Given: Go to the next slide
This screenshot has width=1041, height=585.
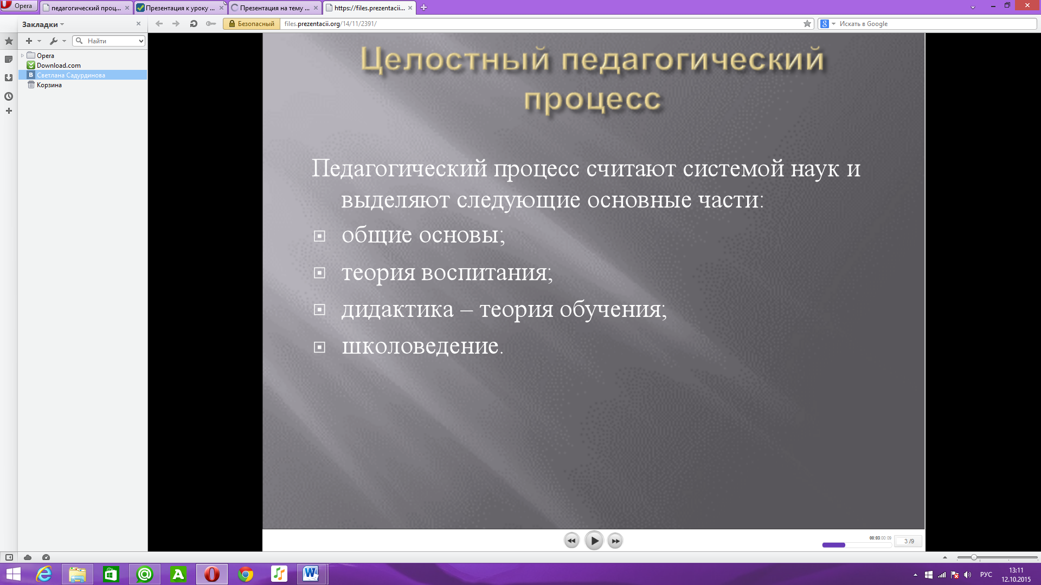Looking at the screenshot, I should 615,541.
